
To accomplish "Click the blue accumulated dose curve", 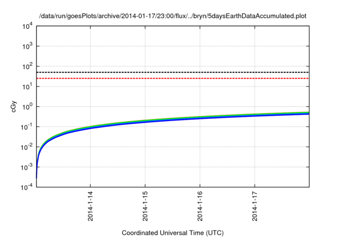I will pos(173,120).
